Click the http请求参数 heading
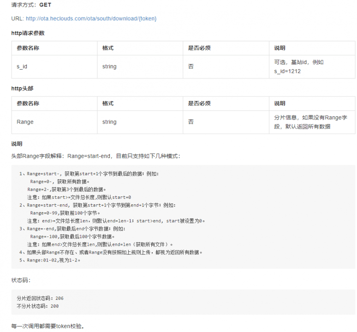This screenshot has height=332, width=357. (28, 33)
